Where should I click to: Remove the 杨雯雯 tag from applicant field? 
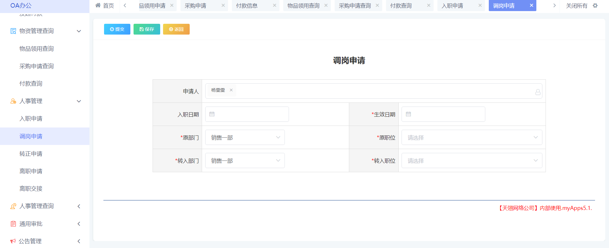231,90
